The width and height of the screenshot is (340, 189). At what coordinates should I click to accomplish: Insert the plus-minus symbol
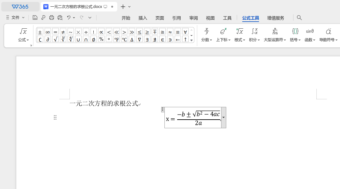[x=40, y=31]
